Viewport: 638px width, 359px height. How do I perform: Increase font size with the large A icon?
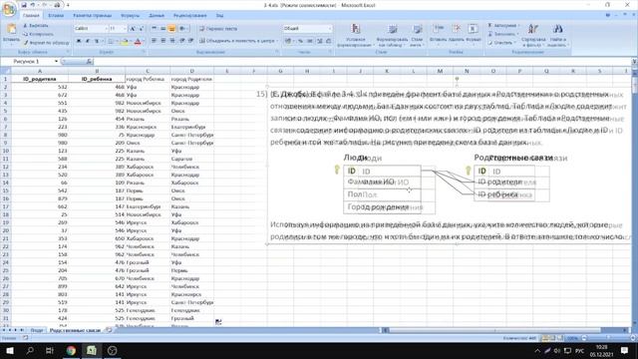point(133,29)
